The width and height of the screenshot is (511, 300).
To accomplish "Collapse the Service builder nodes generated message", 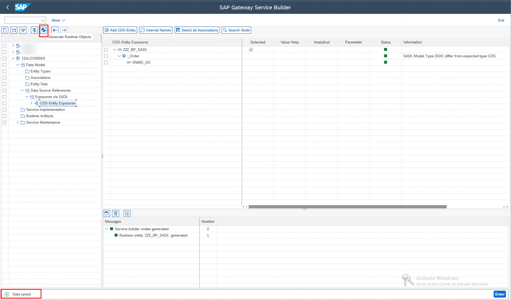I will pos(107,229).
